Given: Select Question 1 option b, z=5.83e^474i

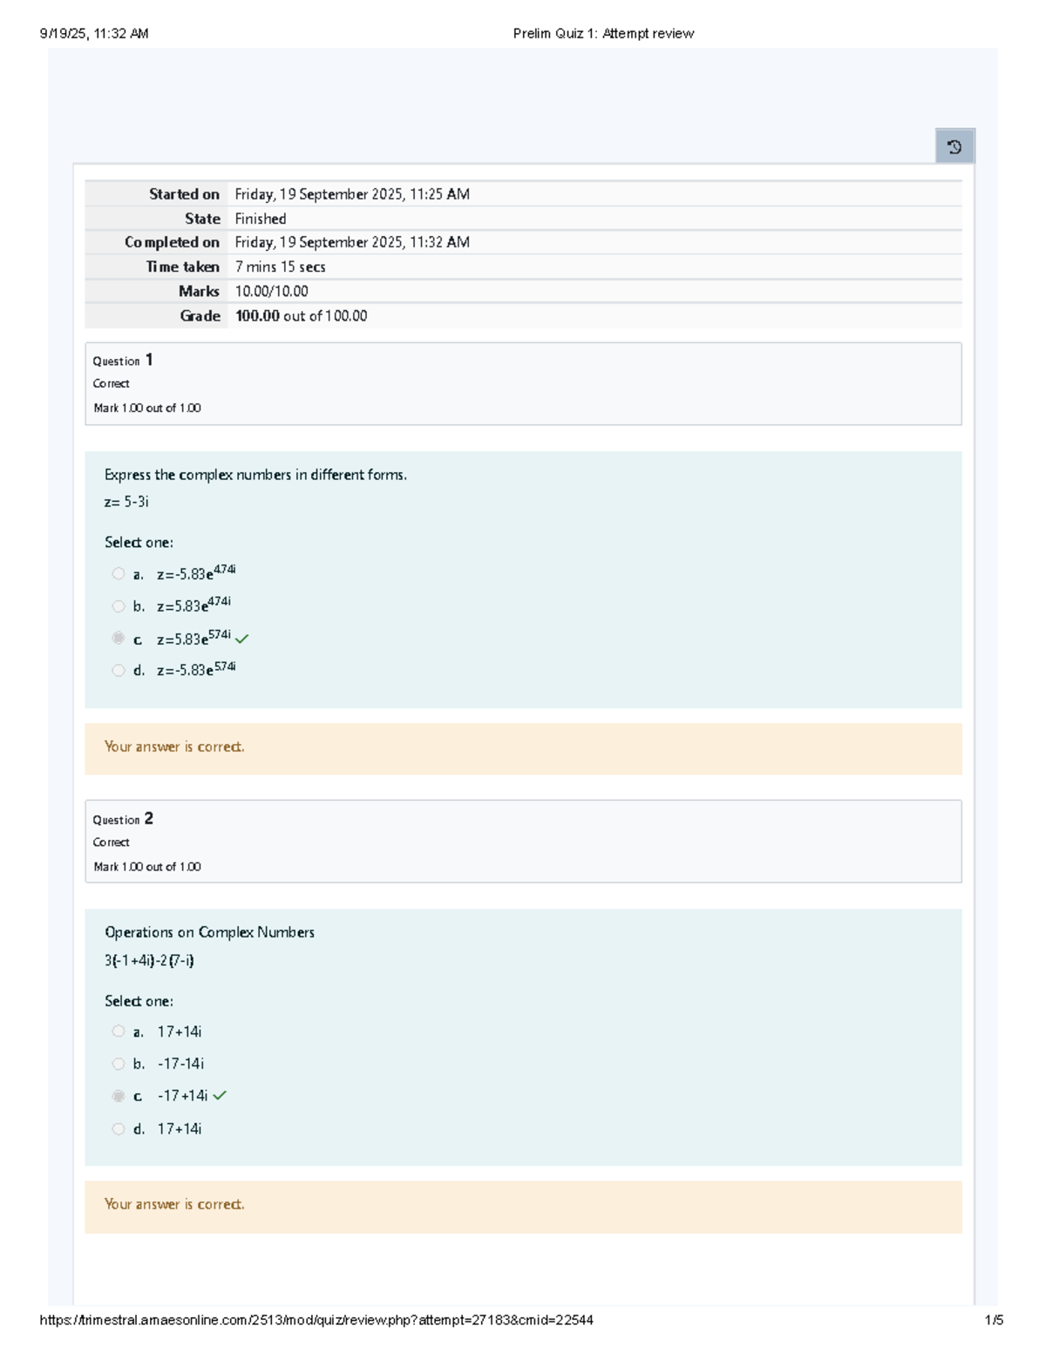Looking at the screenshot, I should (119, 606).
